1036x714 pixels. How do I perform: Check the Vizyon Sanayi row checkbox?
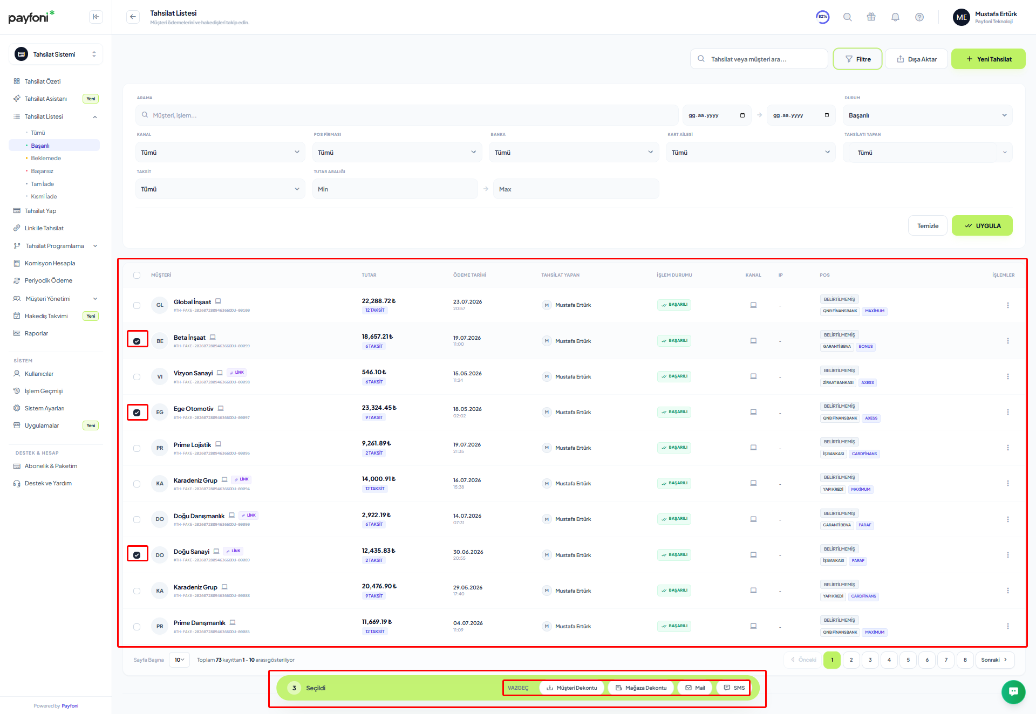tap(137, 376)
